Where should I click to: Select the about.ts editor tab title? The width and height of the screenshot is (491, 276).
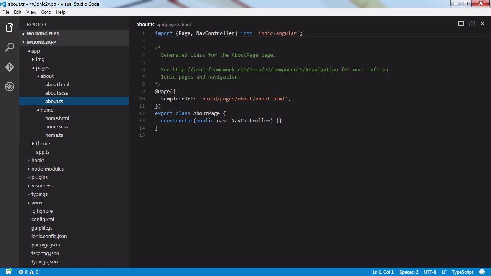145,24
